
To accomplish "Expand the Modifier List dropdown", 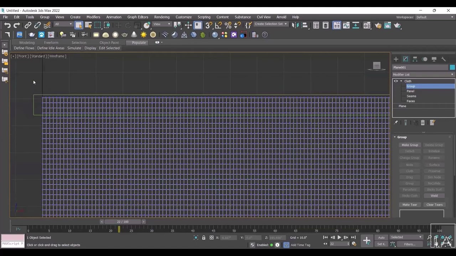I will click(424, 75).
